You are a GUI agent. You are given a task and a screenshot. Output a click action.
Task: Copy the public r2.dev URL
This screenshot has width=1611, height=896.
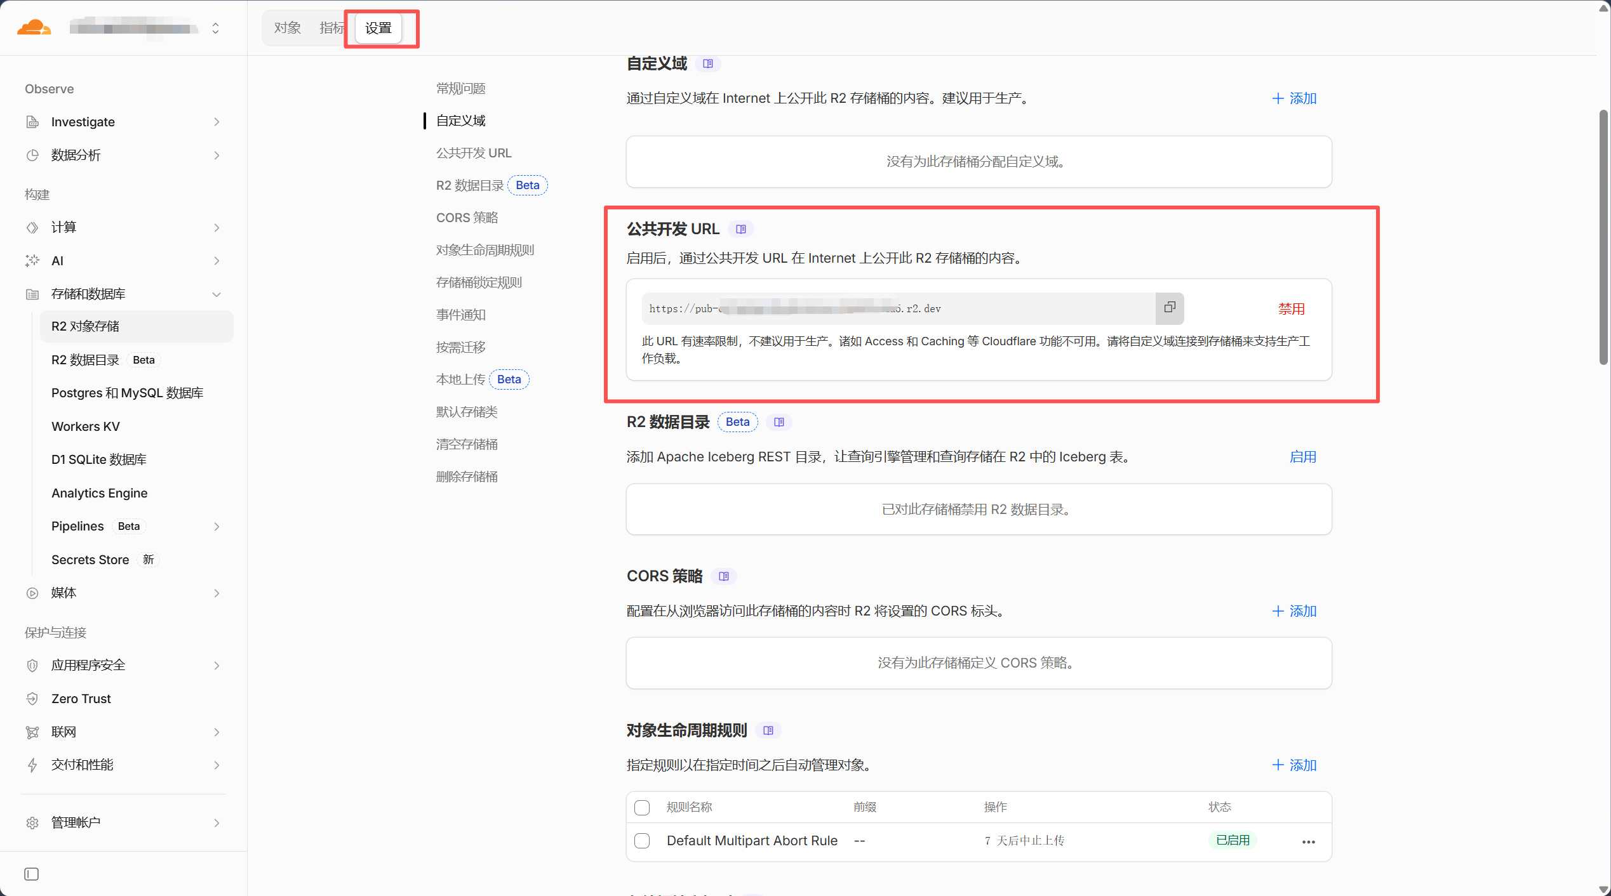1170,308
